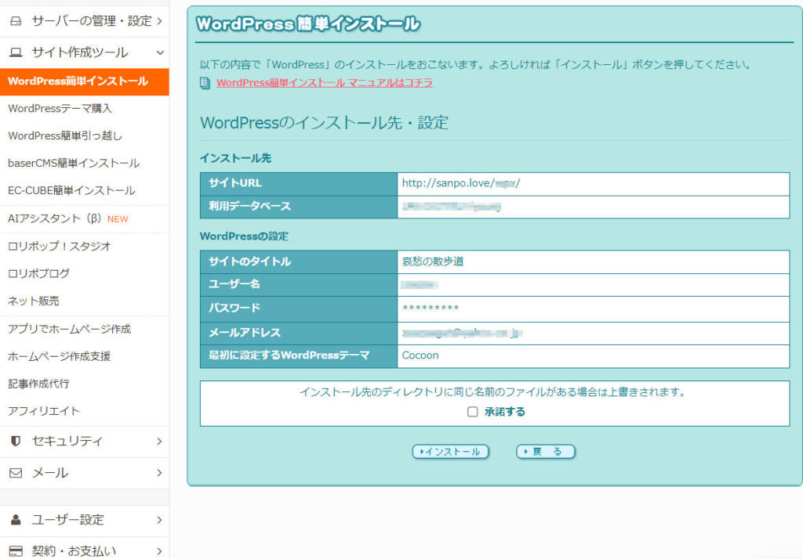The height and width of the screenshot is (559, 803).
Task: Click the credit card icon beside 契約・お支払い
Action: click(x=16, y=550)
